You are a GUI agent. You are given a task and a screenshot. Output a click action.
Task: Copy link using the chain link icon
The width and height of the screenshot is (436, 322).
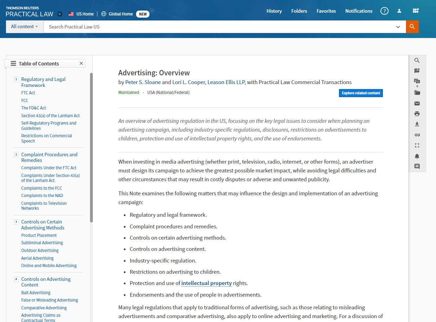417,135
